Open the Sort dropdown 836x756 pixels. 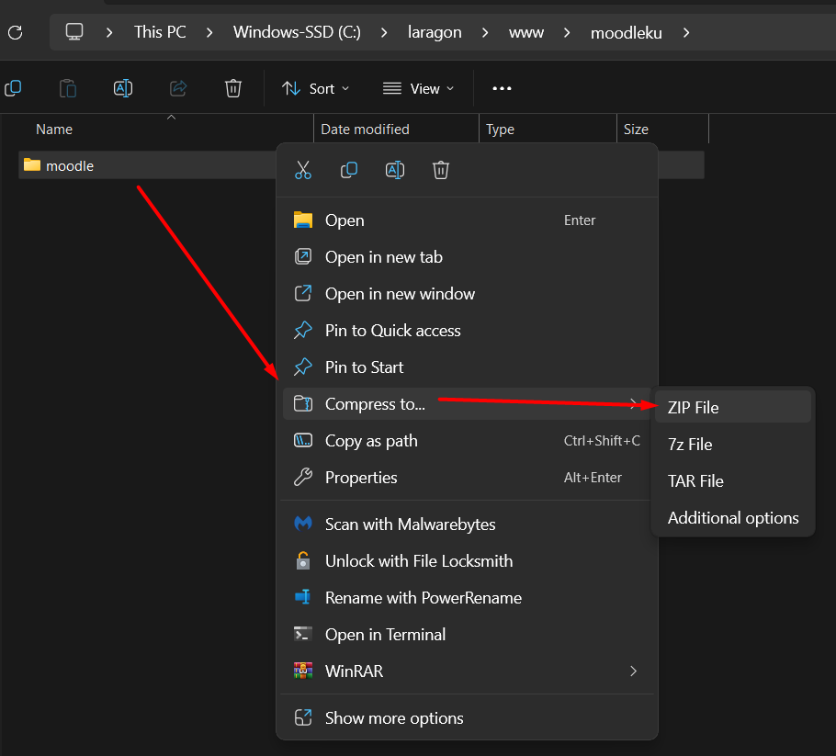pos(316,88)
